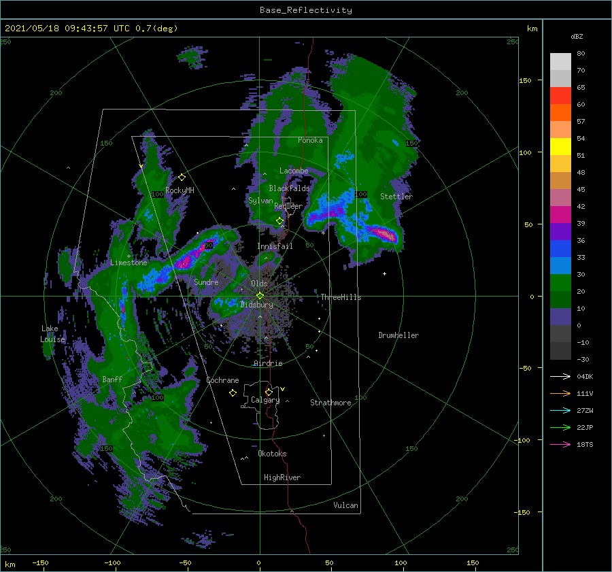
Task: Pick the magenta 42 dBZ color swatch
Action: pos(560,214)
